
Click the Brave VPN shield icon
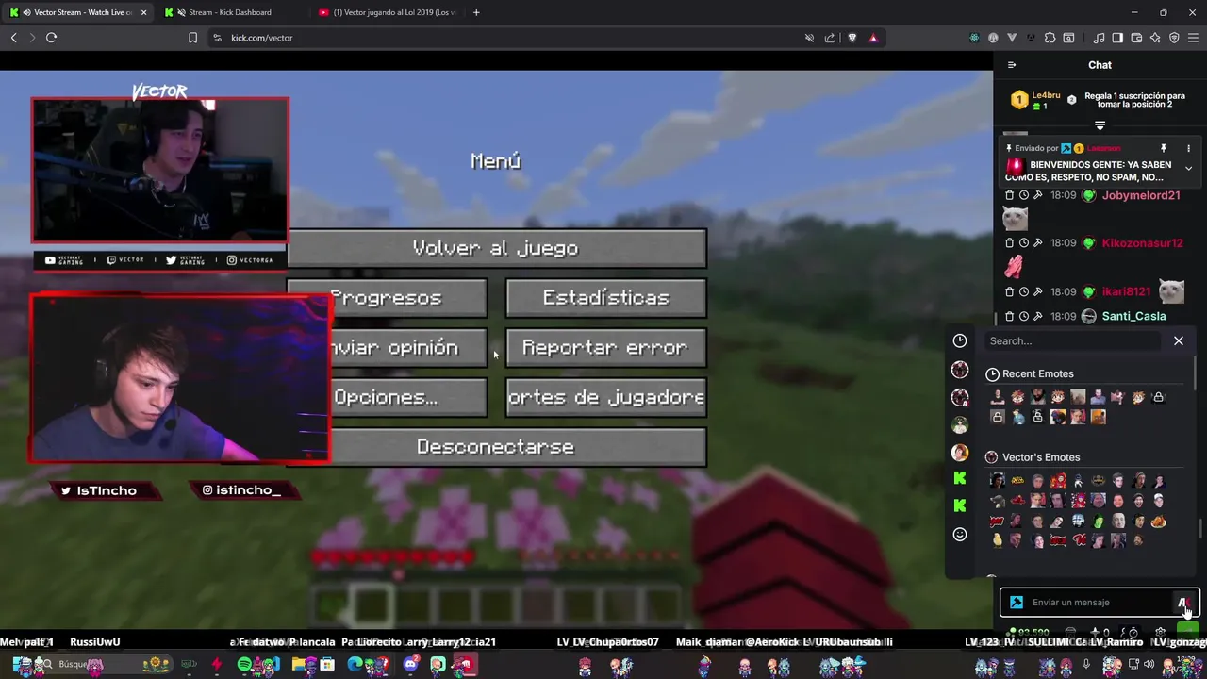(x=1174, y=38)
